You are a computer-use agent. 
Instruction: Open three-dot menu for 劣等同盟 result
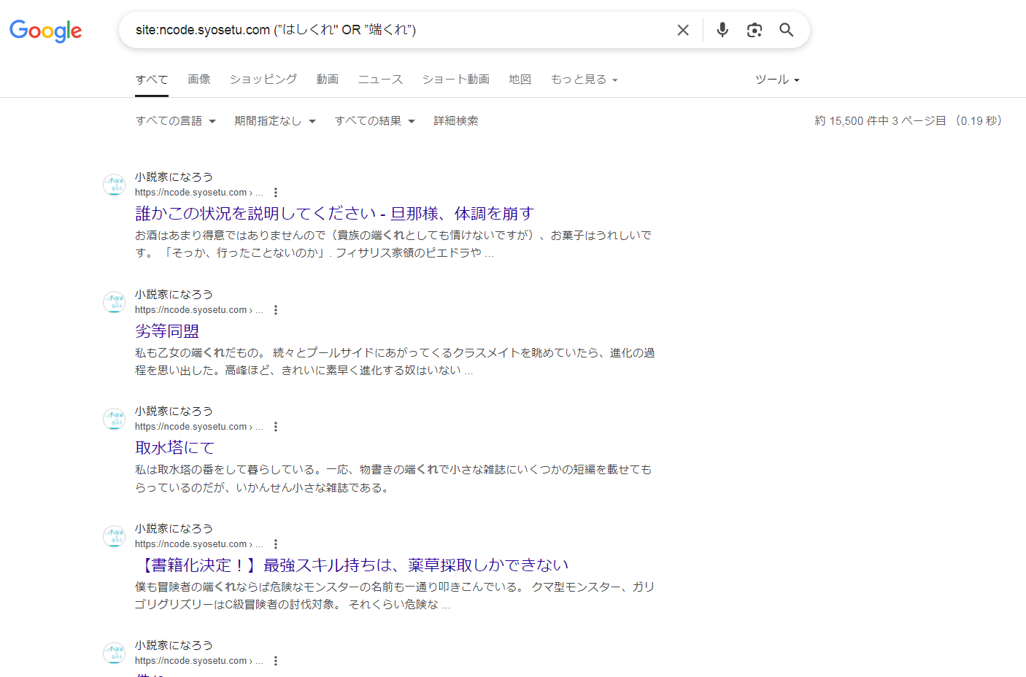coord(276,310)
